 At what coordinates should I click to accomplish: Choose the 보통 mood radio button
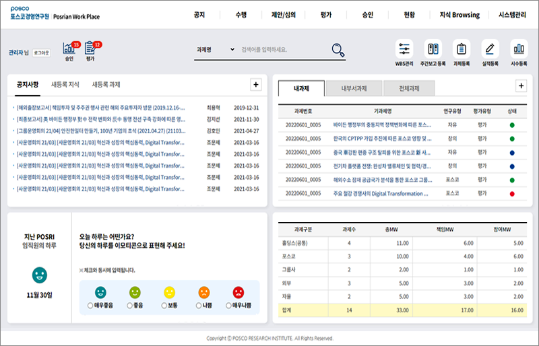[x=164, y=306]
